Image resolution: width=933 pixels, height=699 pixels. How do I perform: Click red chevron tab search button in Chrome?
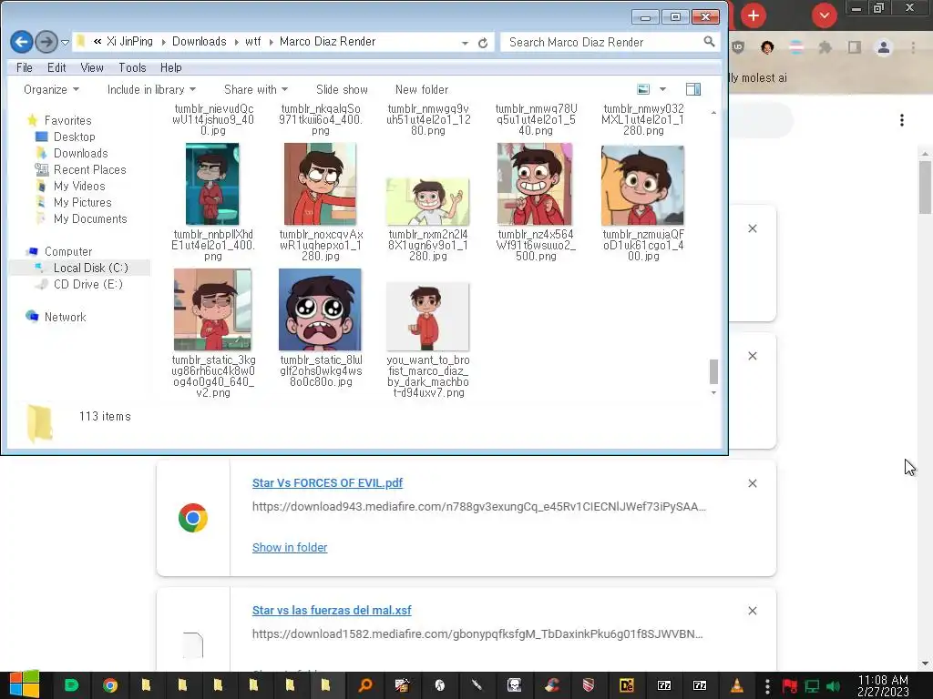[x=824, y=15]
